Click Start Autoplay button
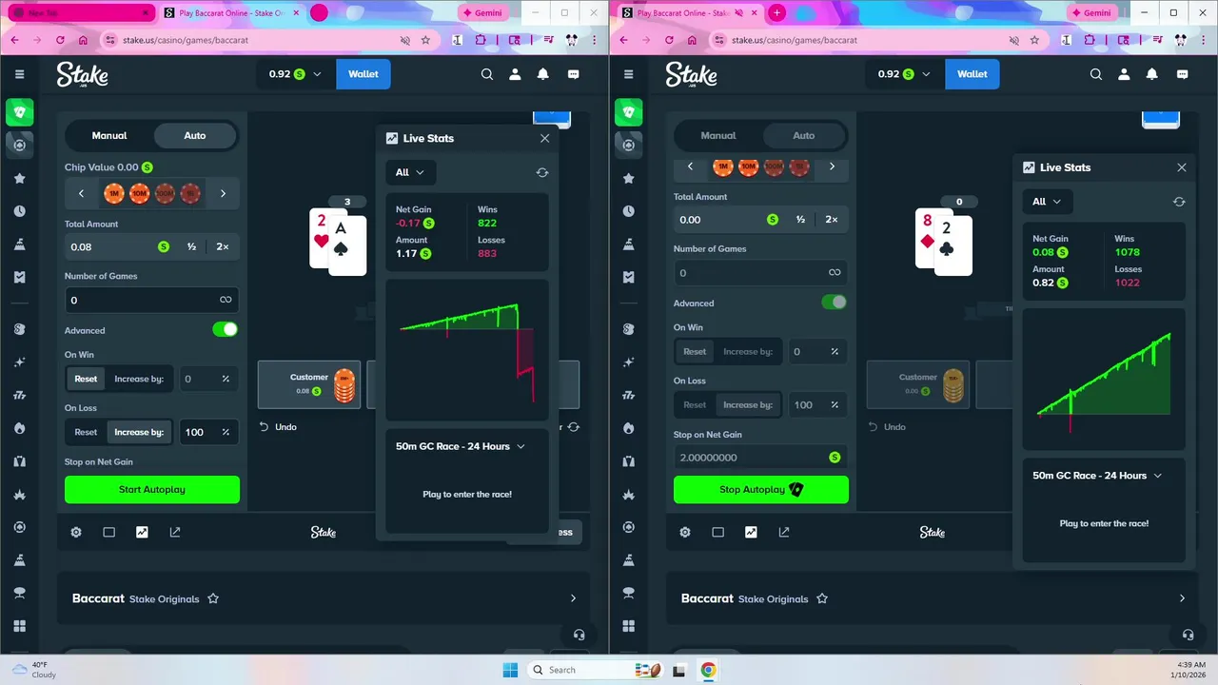The width and height of the screenshot is (1218, 685). click(x=152, y=489)
